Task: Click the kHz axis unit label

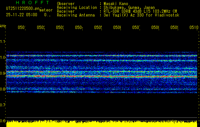Action: point(3,26)
